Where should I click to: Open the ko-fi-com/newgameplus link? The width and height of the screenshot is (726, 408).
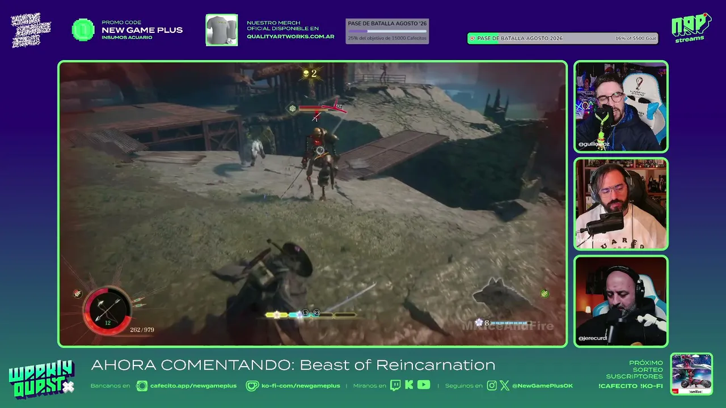[301, 386]
